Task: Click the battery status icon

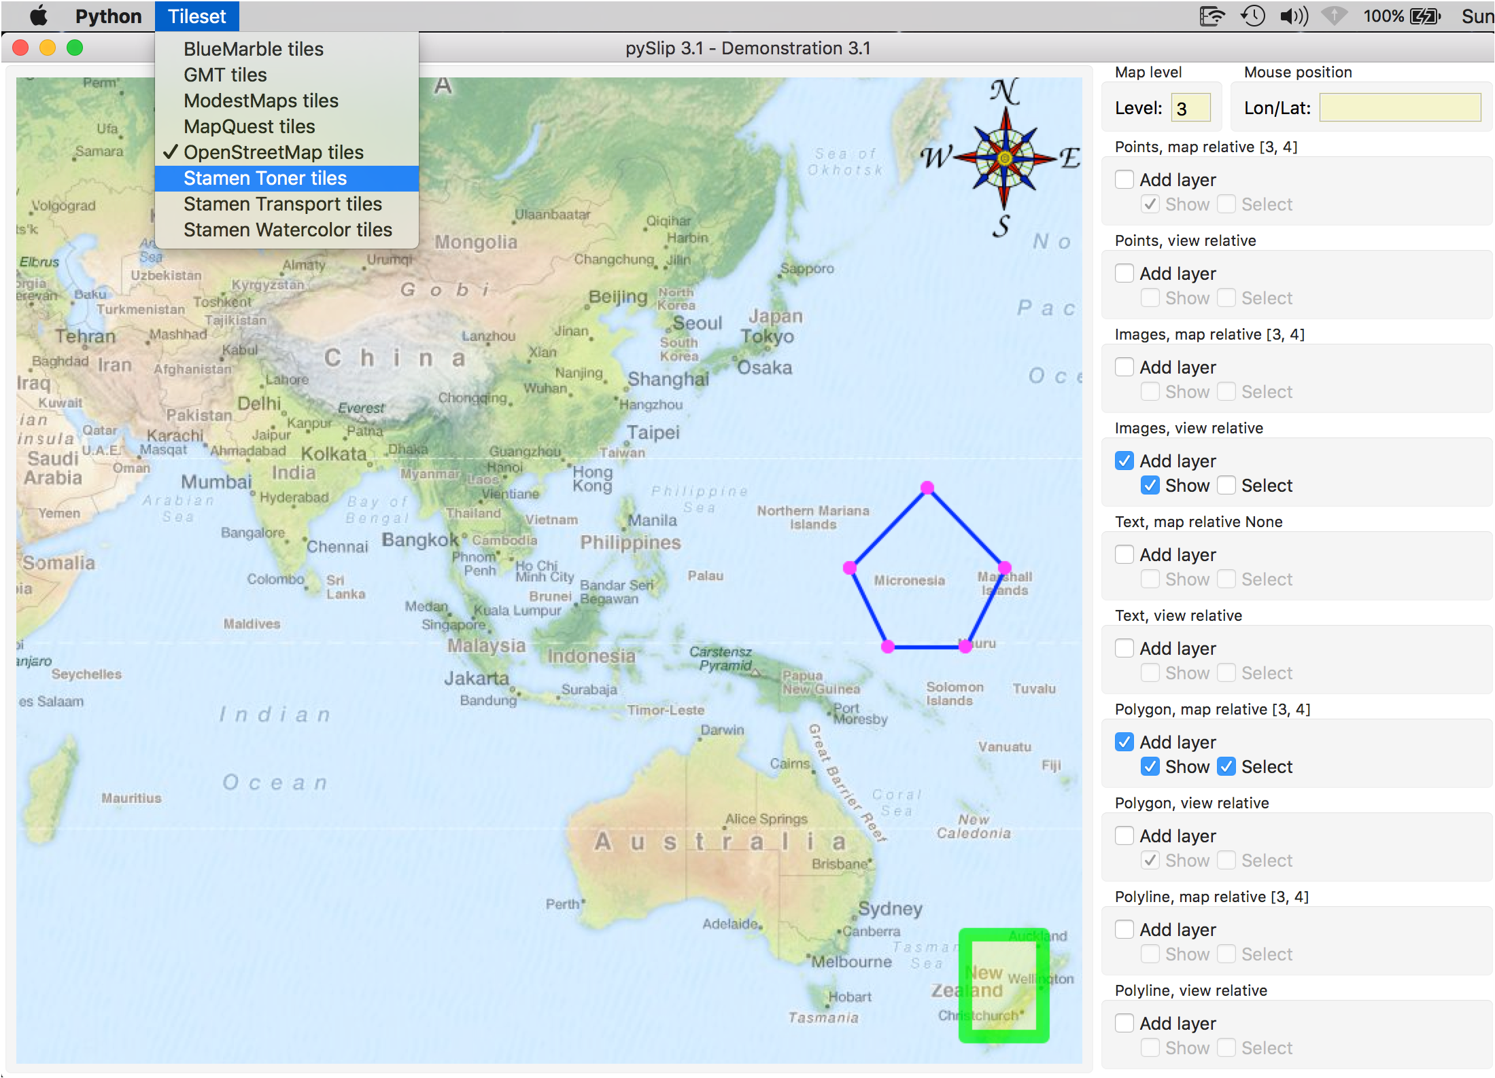Action: (x=1425, y=16)
